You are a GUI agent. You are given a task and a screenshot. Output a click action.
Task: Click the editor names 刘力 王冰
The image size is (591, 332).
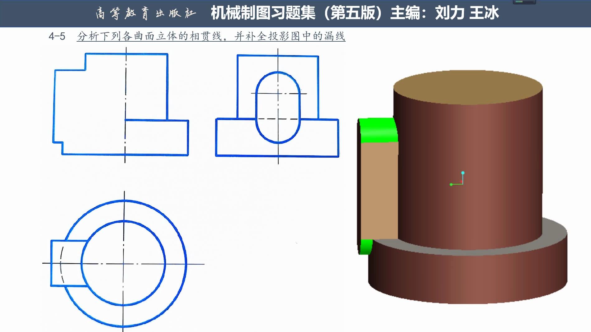tap(467, 13)
